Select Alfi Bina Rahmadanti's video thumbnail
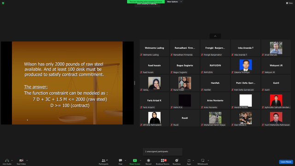 154,118
